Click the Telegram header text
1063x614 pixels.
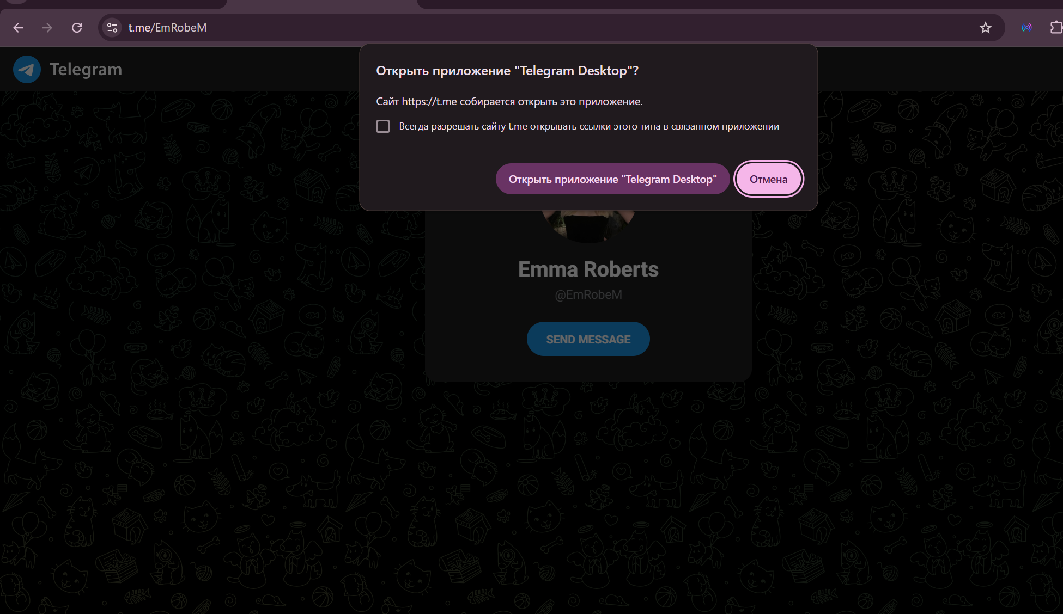[86, 69]
